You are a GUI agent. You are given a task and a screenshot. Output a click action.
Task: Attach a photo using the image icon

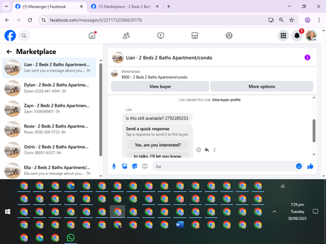pos(125,167)
